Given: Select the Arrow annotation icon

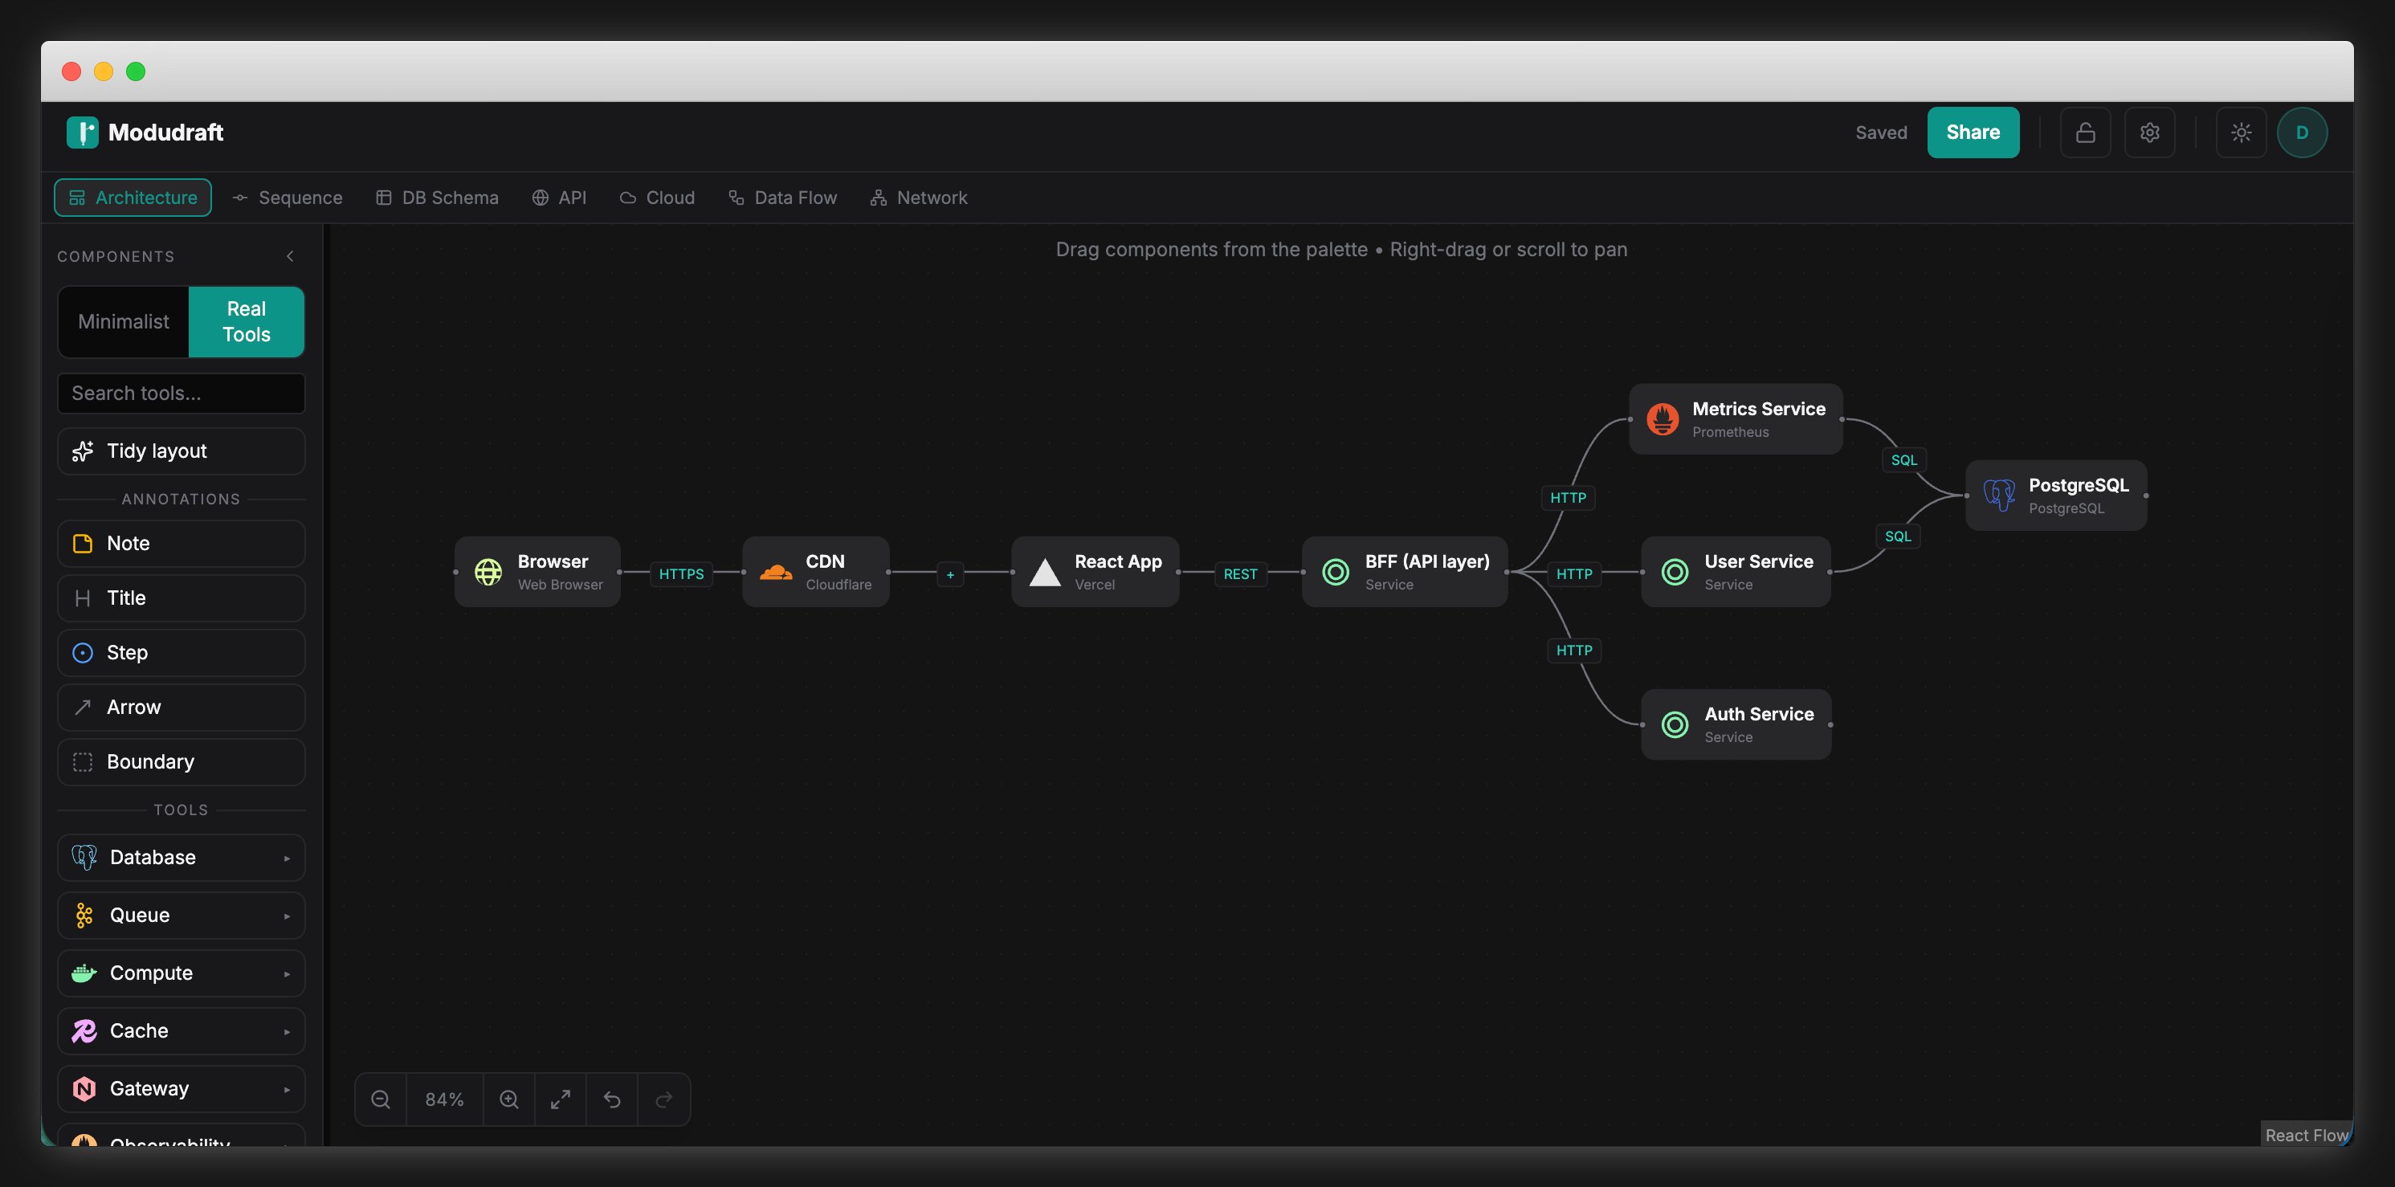Looking at the screenshot, I should click(x=83, y=708).
